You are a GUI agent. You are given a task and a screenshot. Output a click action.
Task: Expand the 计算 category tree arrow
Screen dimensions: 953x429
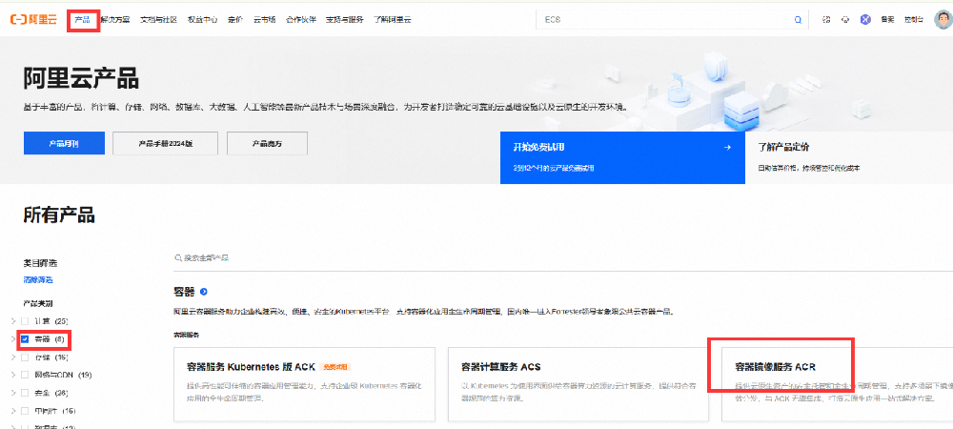(13, 321)
